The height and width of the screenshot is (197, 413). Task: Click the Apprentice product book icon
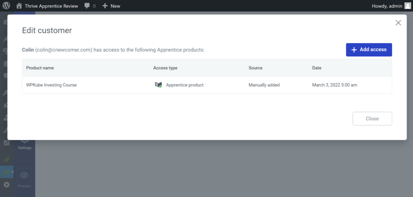tap(158, 85)
